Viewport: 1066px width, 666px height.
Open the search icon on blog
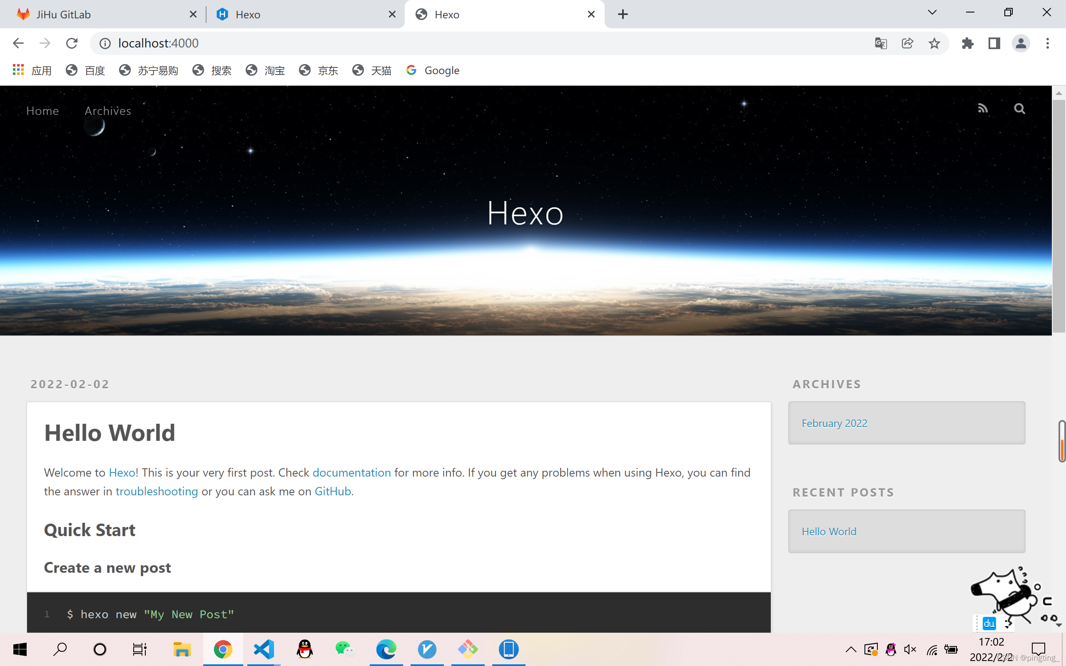[x=1019, y=108]
